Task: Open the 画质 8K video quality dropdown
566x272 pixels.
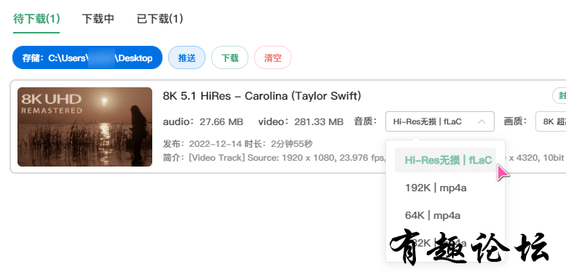Action: (551, 121)
